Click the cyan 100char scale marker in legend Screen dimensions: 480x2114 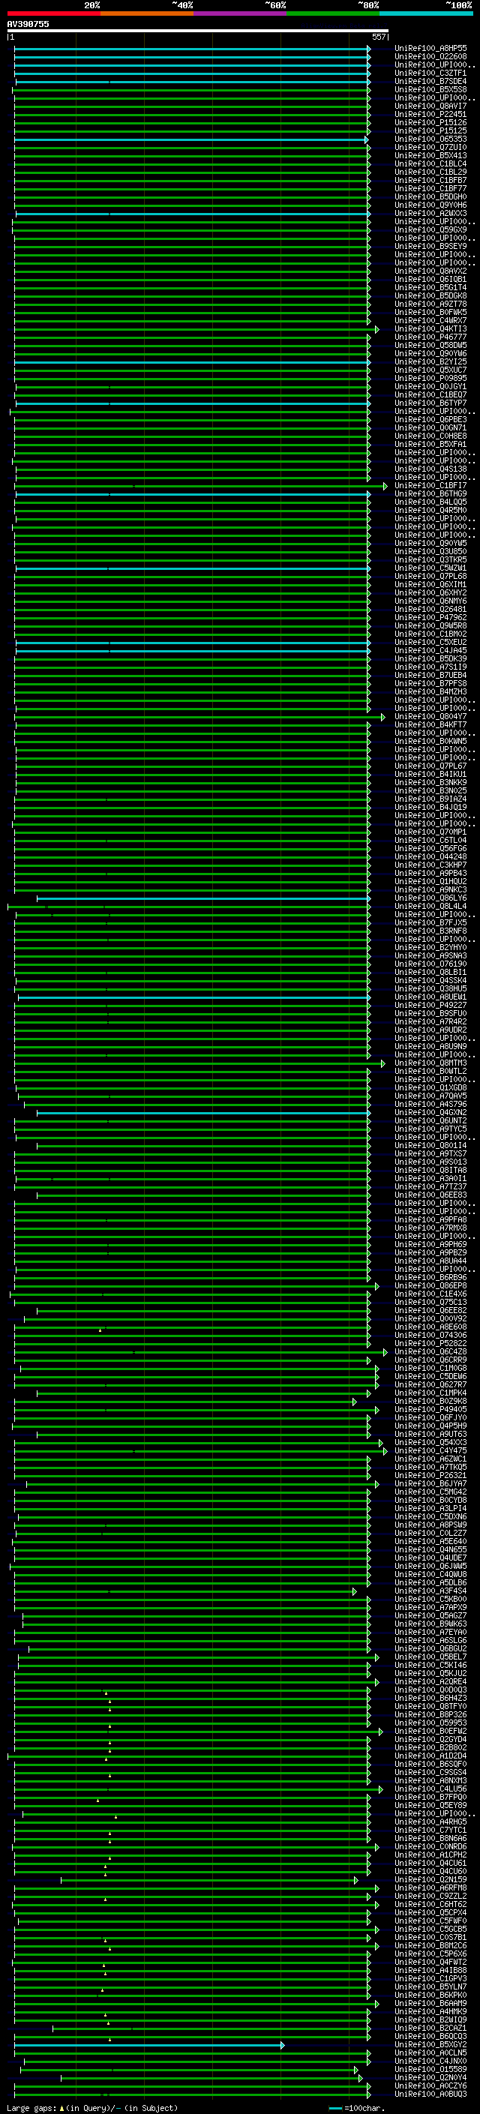334,2108
